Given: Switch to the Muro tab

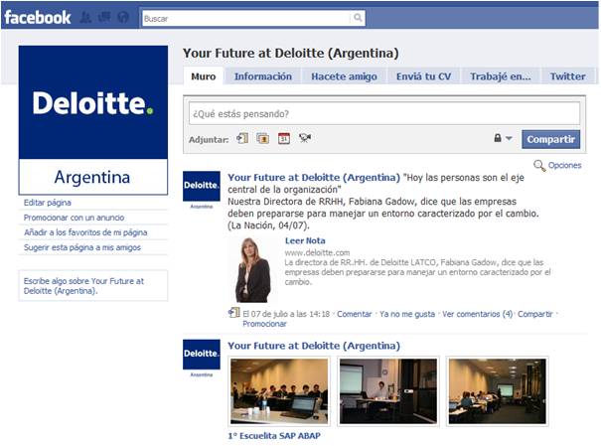Looking at the screenshot, I should click(x=203, y=76).
